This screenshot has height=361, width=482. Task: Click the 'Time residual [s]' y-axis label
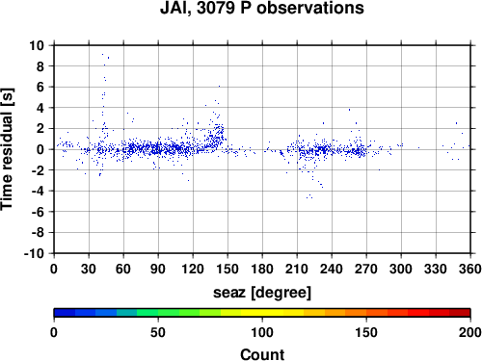(x=7, y=149)
